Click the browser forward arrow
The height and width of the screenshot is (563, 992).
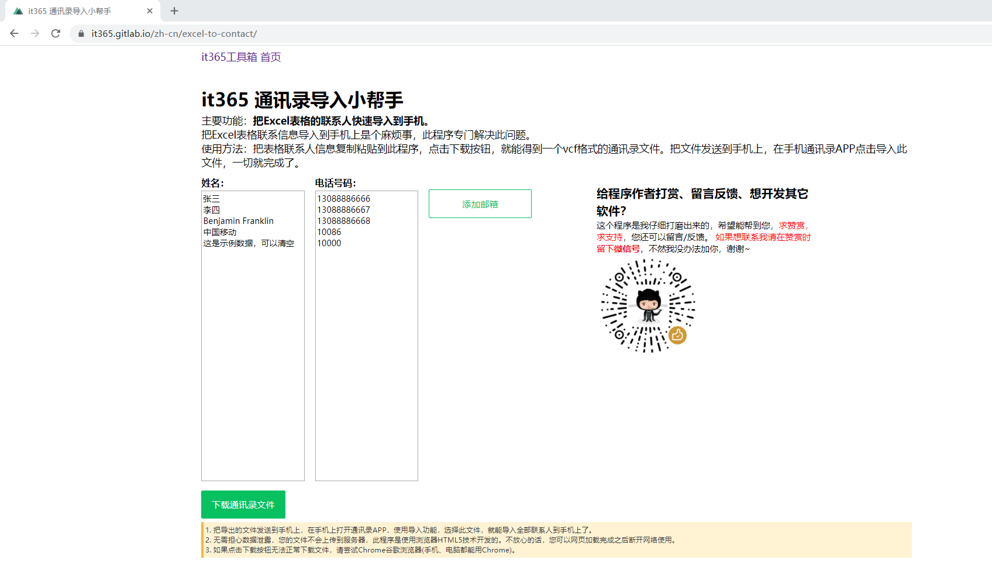tap(35, 33)
